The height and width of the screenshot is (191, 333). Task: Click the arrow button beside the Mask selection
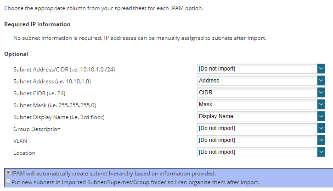click(321, 104)
